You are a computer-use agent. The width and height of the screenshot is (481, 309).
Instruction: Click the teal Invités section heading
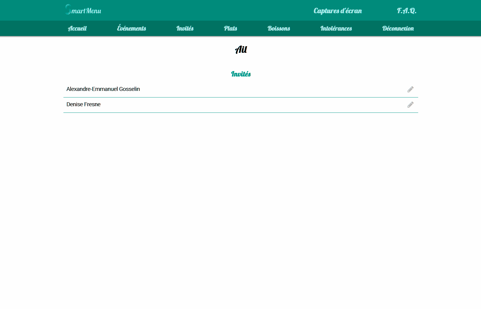(241, 74)
